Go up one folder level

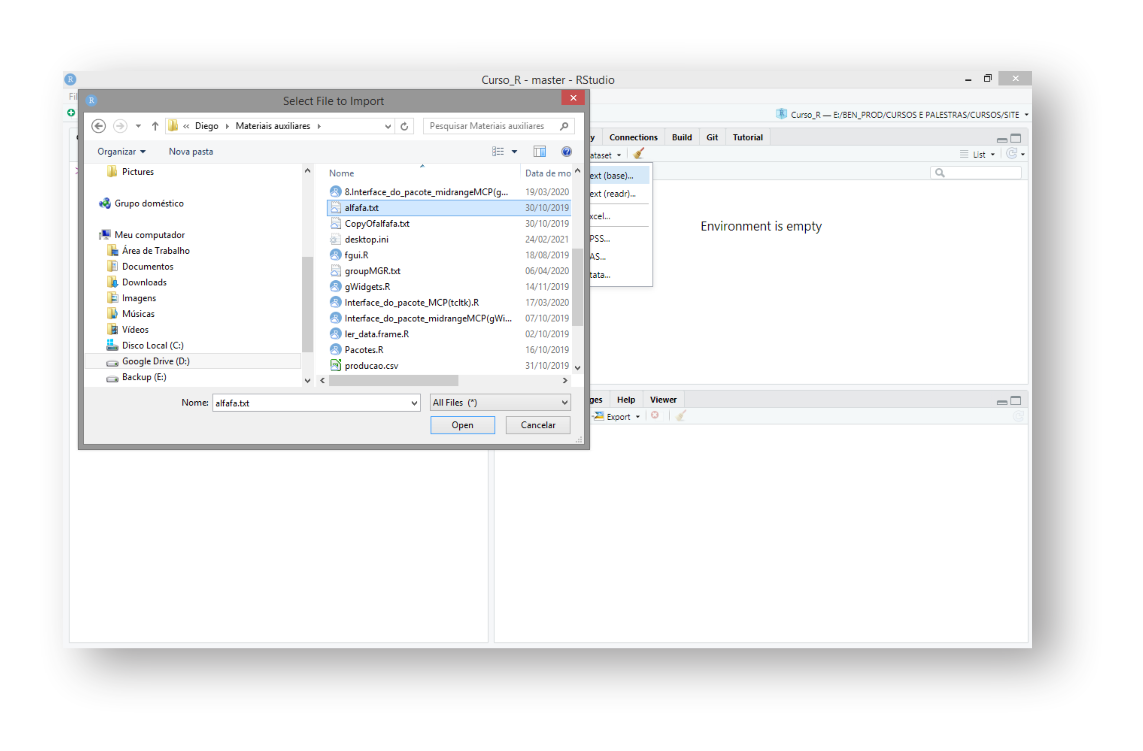pyautogui.click(x=155, y=126)
